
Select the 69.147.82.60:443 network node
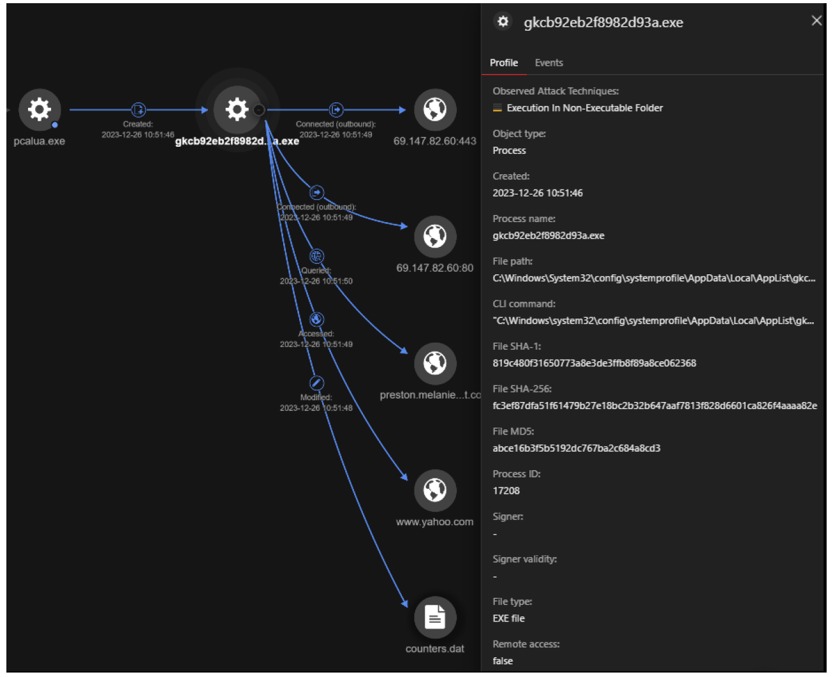tap(435, 110)
